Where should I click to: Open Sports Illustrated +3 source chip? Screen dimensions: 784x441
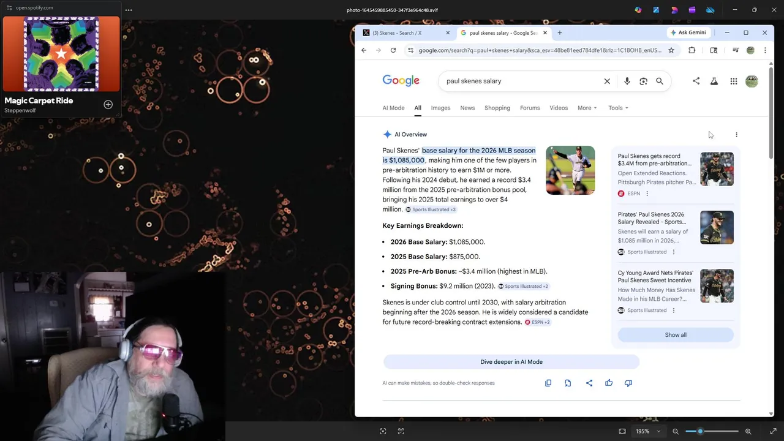tap(431, 209)
